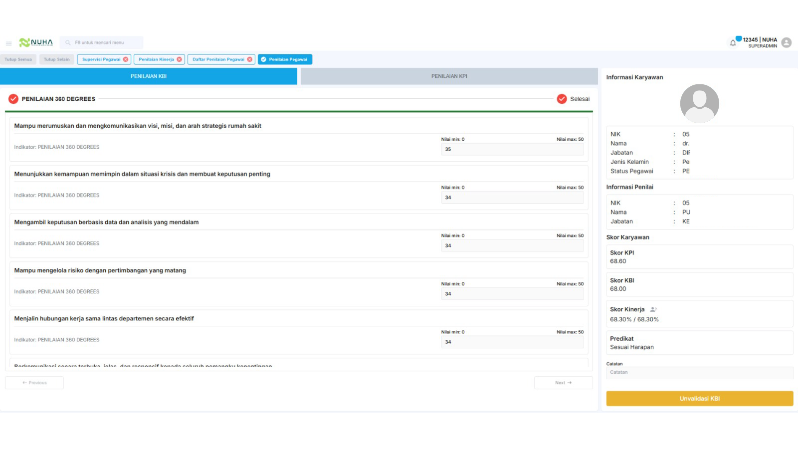Open the notification bell

(x=733, y=43)
